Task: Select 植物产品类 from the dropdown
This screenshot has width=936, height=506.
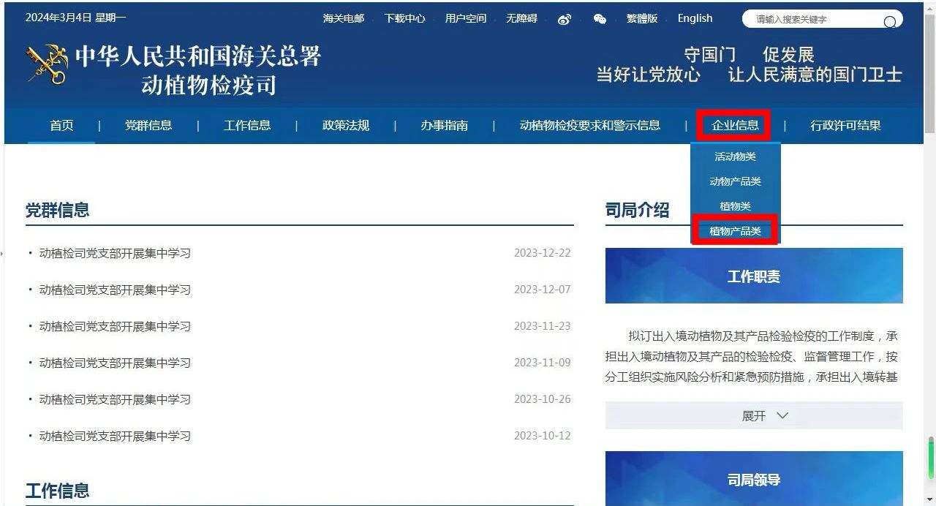Action: tap(735, 231)
